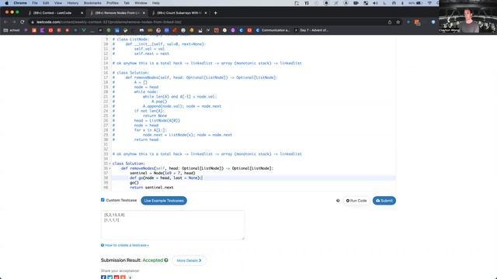This screenshot has width=497, height=279.
Task: Open the share icon in address bar
Action: 390,22
